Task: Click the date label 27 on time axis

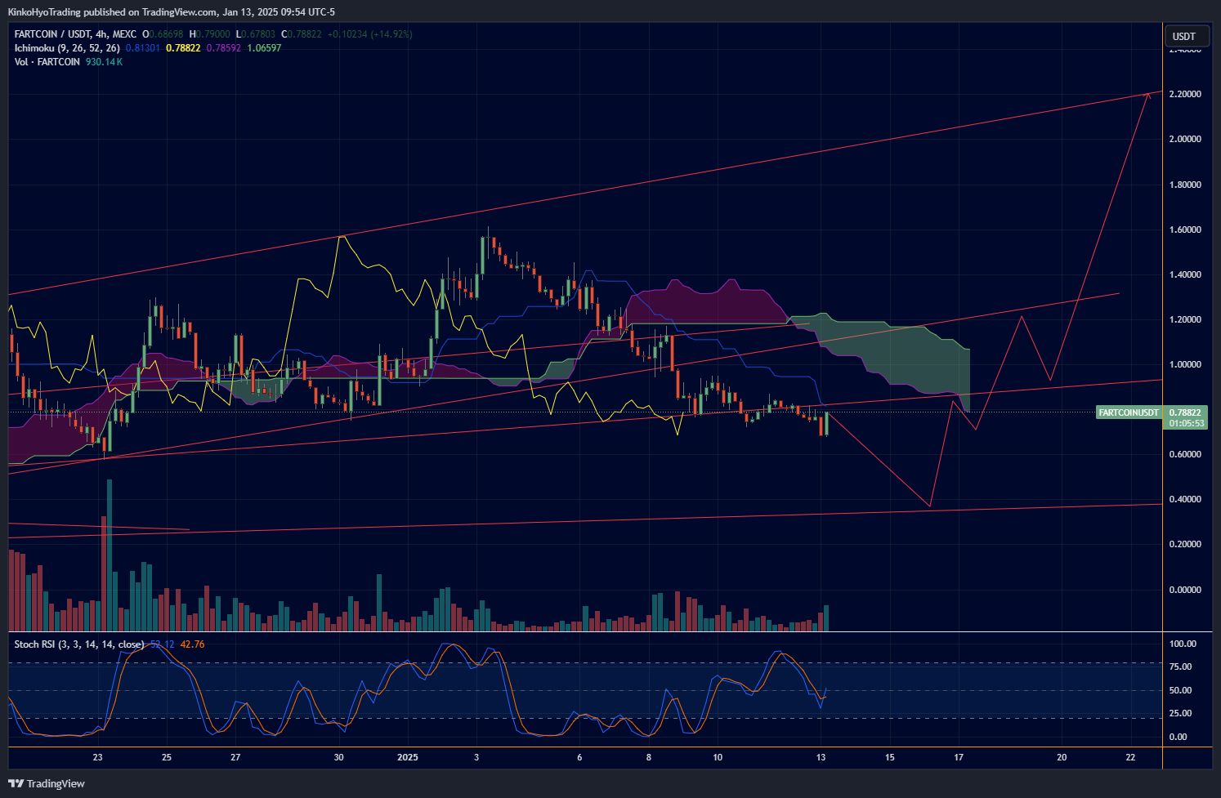Action: point(235,757)
